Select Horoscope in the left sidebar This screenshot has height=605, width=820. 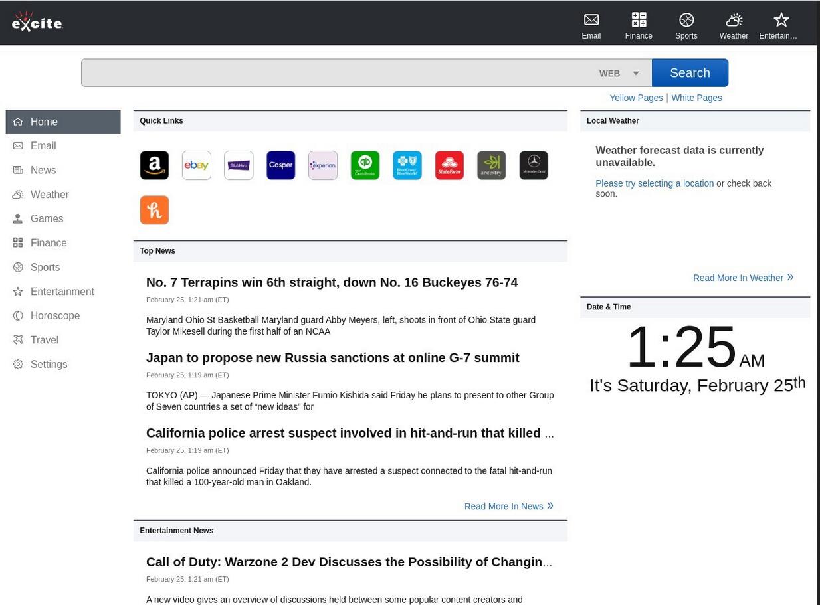click(54, 315)
